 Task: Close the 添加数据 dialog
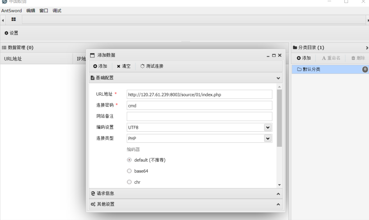[280, 55]
